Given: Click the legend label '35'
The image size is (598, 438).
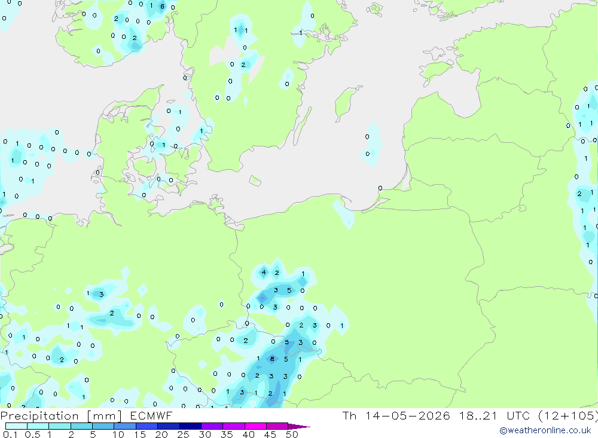Looking at the screenshot, I should click(x=227, y=434).
